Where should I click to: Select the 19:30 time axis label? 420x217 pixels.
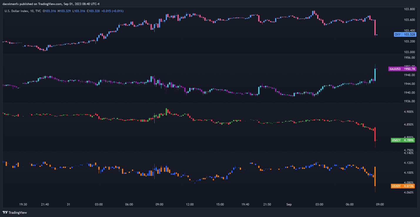point(23,204)
